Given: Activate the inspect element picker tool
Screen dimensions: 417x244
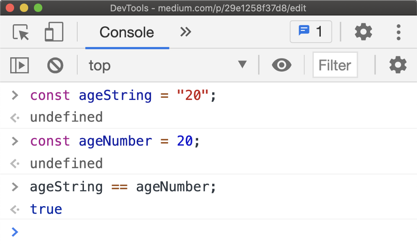Looking at the screenshot, I should [20, 32].
